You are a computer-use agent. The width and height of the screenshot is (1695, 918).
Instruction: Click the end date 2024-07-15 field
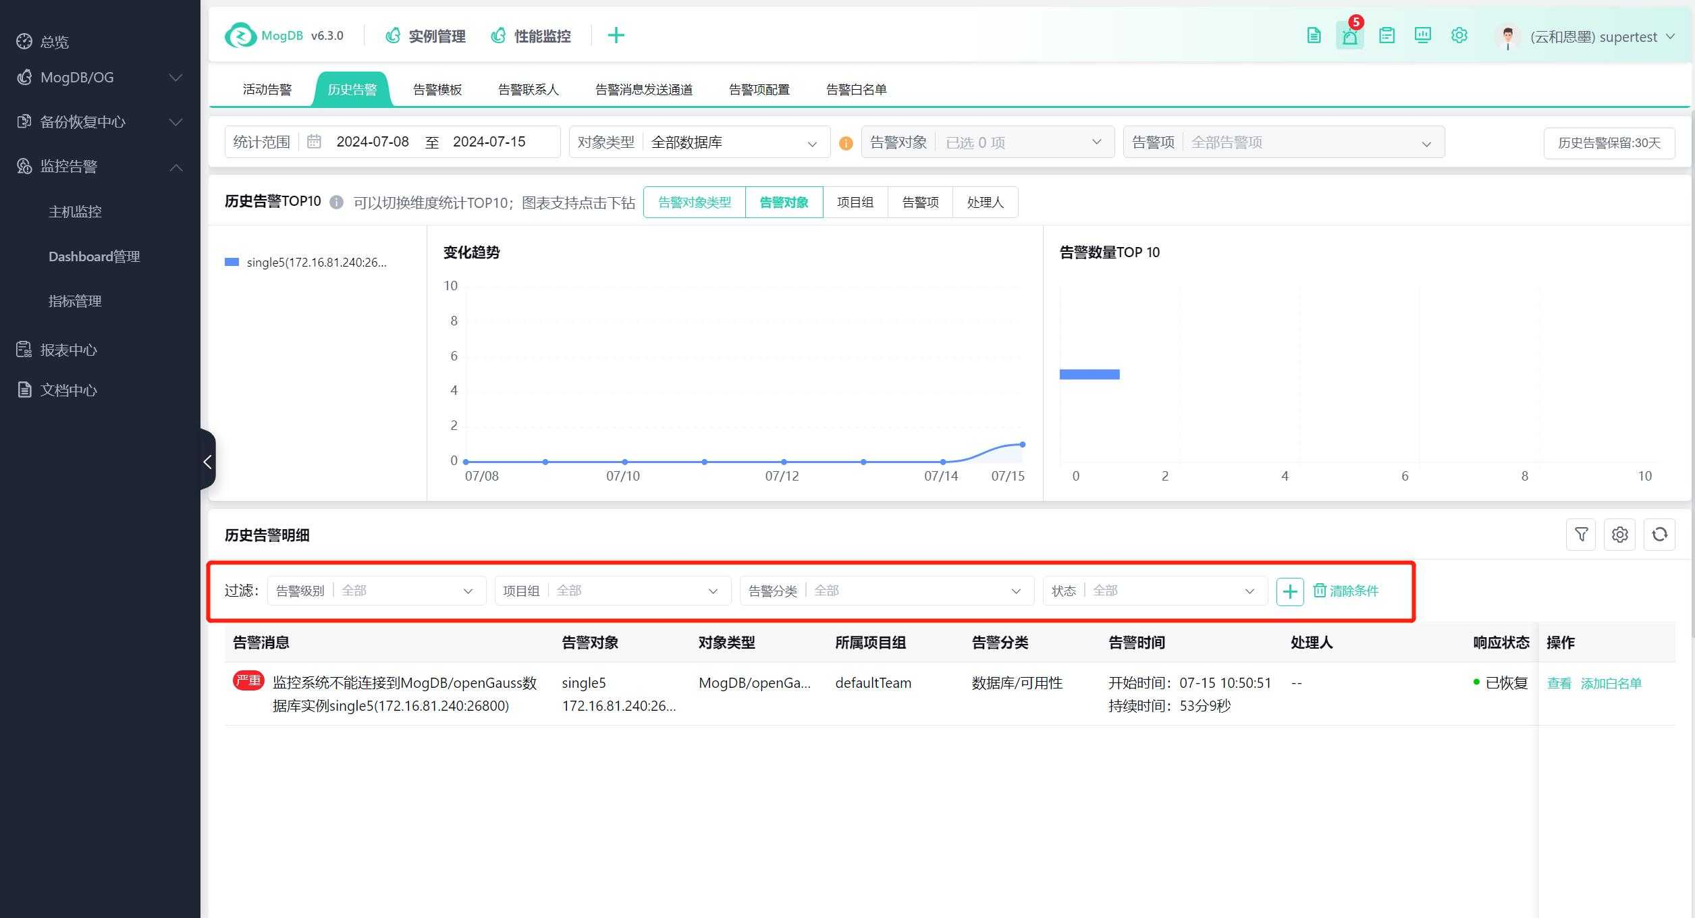[x=489, y=142]
